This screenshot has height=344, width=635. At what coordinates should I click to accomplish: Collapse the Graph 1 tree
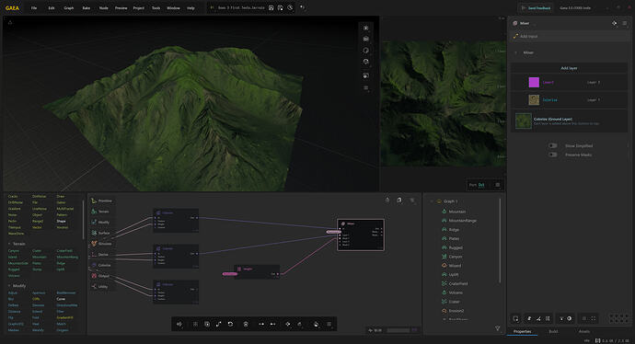[x=432, y=201]
